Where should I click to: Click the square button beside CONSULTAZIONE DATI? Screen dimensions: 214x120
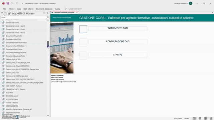tap(83, 42)
